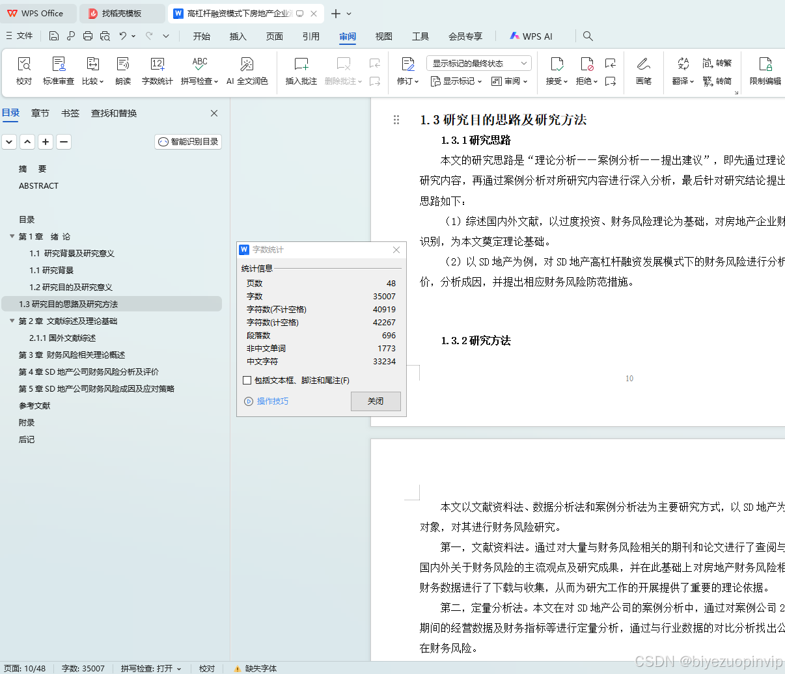
Task: Click the search magnifier icon
Action: tap(588, 36)
